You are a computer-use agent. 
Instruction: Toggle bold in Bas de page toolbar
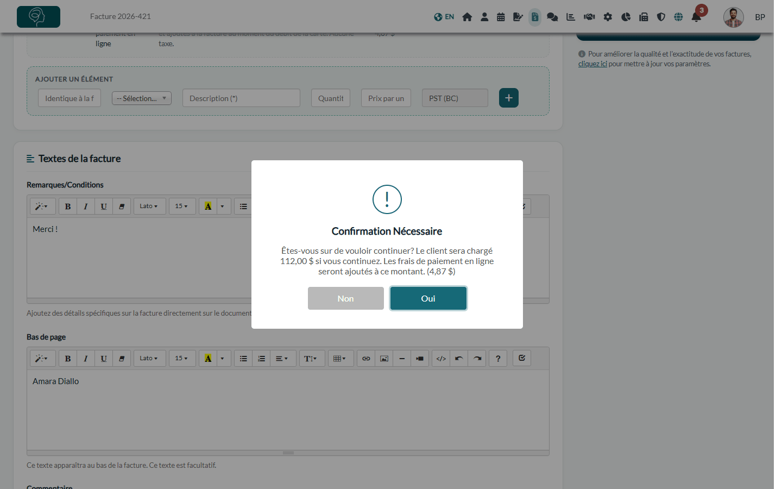(68, 359)
